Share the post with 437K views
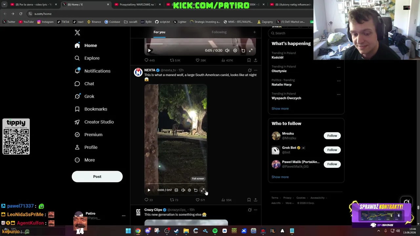 tap(256, 60)
